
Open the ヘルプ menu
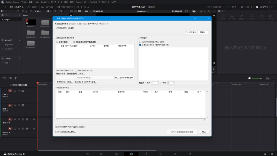[113, 2]
